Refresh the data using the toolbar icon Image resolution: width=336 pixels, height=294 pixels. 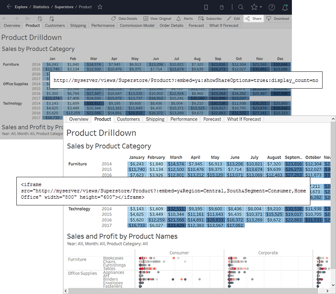pos(40,18)
